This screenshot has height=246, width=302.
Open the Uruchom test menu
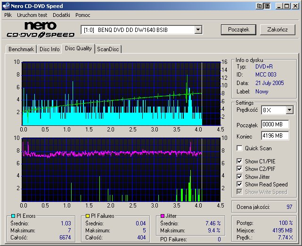[32, 15]
